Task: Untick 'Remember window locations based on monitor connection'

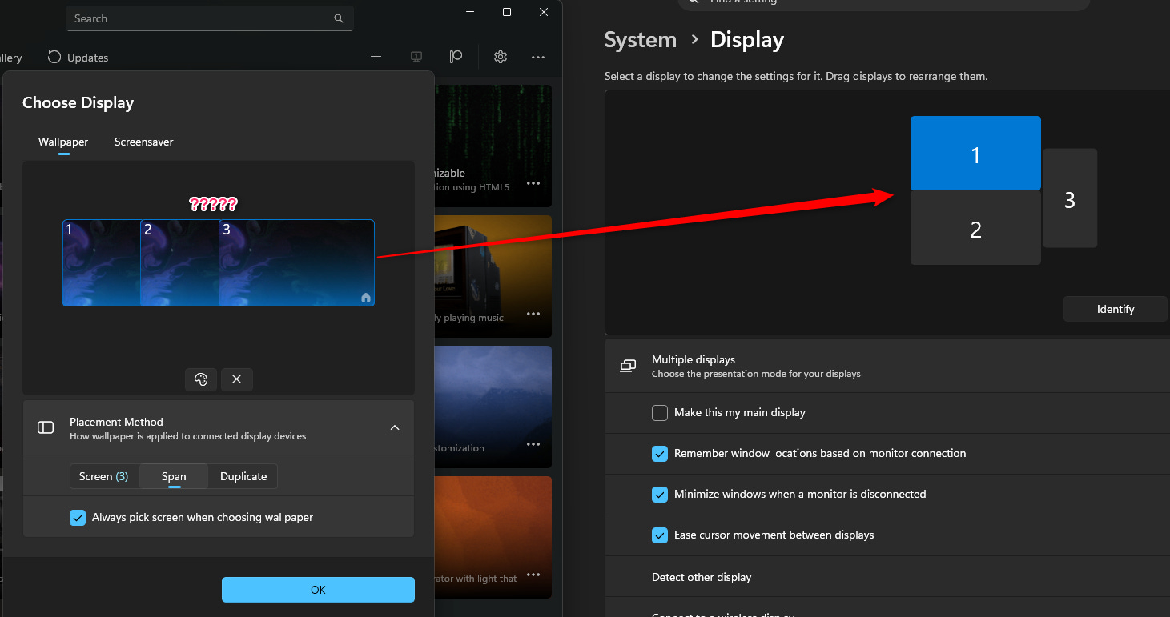Action: (x=660, y=454)
